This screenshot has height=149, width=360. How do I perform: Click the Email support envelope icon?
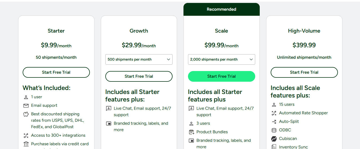(26, 106)
